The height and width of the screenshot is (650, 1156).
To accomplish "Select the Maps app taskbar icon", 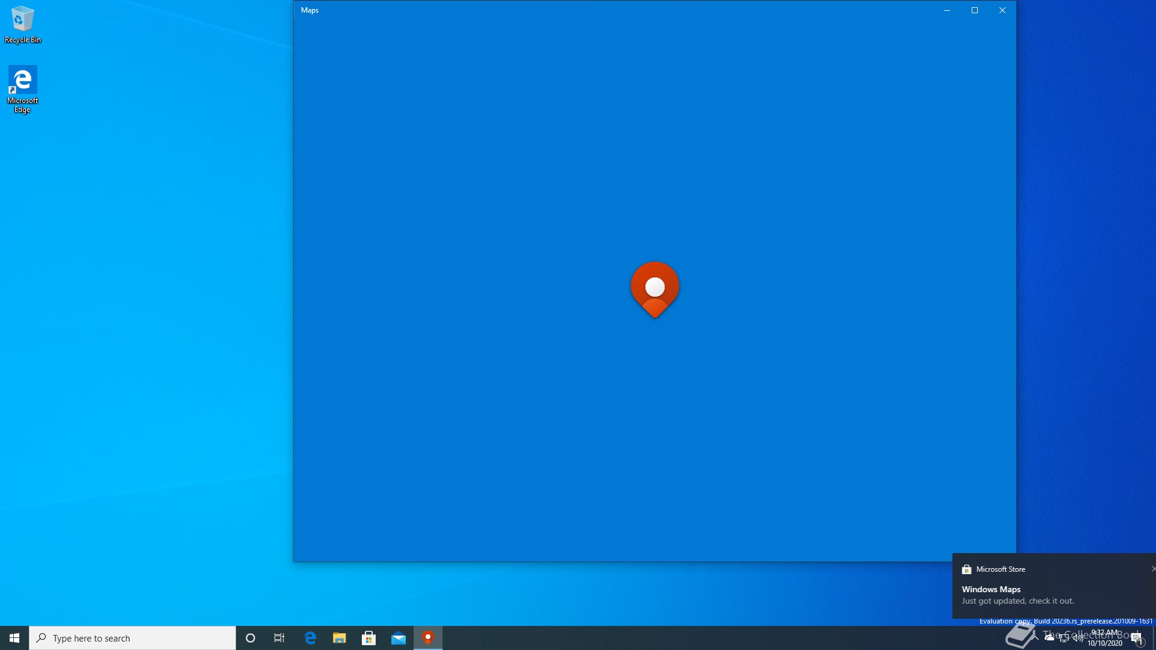I will [428, 638].
